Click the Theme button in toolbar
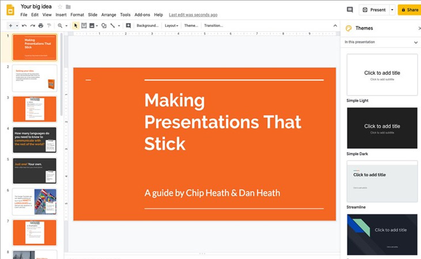 pyautogui.click(x=191, y=26)
